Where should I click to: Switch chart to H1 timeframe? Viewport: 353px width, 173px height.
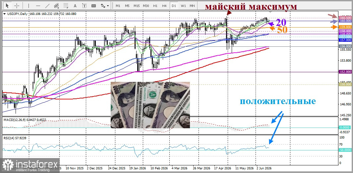click(x=155, y=6)
